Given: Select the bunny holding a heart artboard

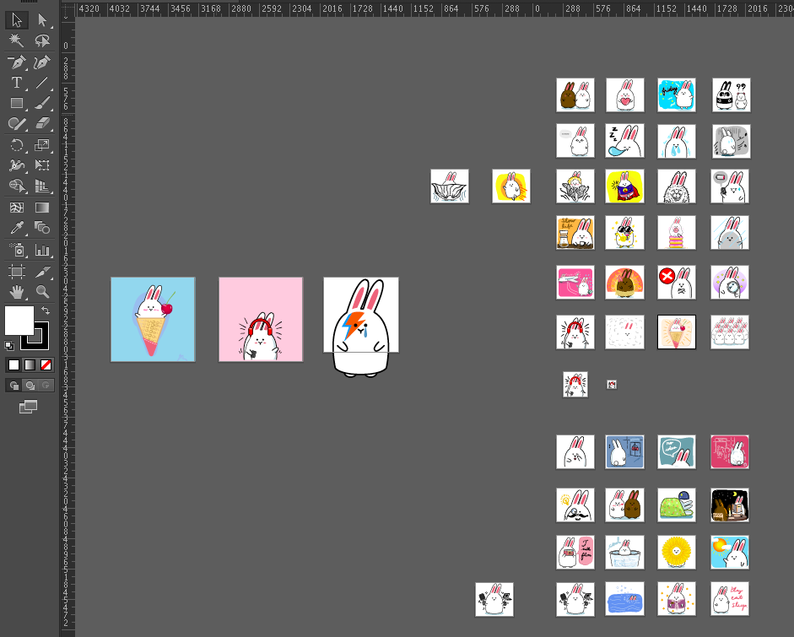Looking at the screenshot, I should click(x=625, y=95).
